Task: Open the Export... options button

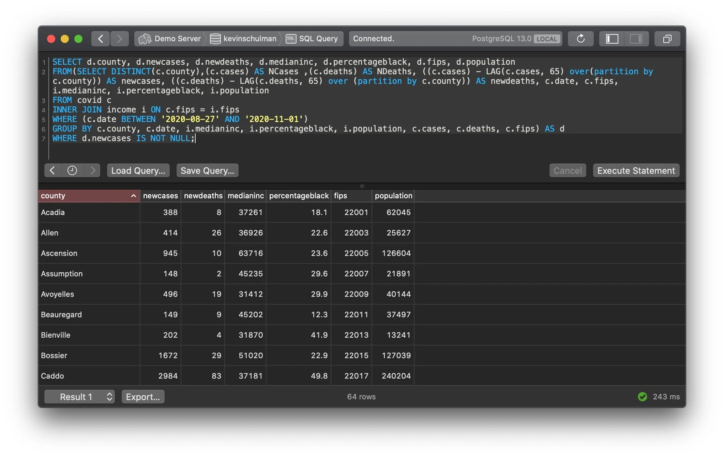Action: point(143,397)
